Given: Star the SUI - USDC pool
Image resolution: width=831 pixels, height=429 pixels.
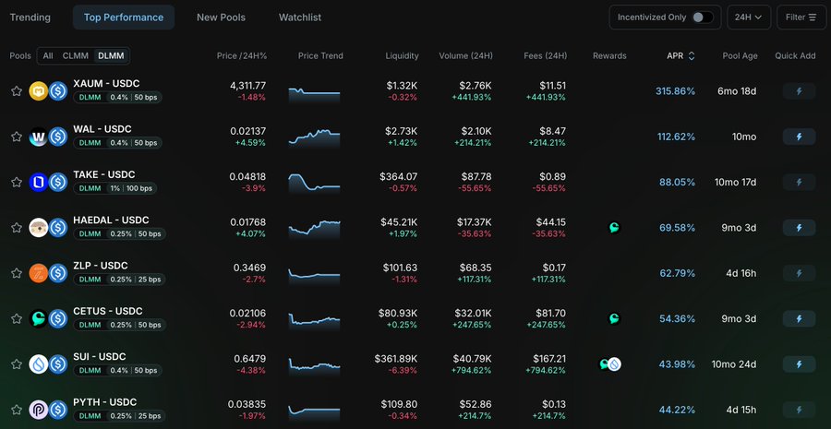Looking at the screenshot, I should [x=17, y=364].
